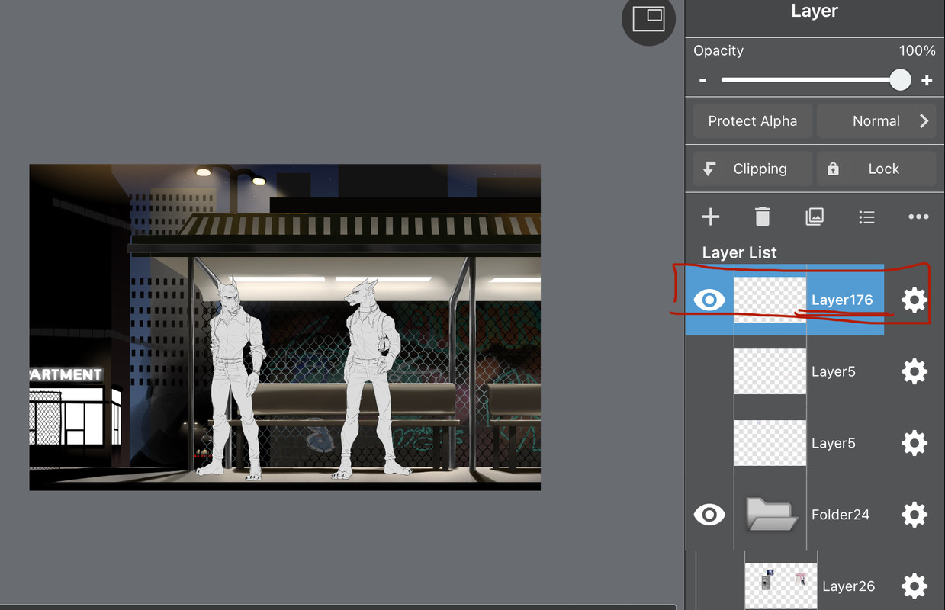Open settings gear of Layer5 above Folder24

pyautogui.click(x=914, y=443)
